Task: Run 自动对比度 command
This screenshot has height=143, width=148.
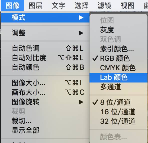Action: pyautogui.click(x=45, y=58)
